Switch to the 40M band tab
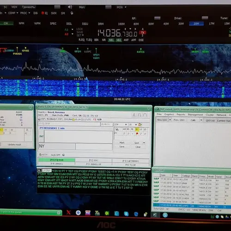The image size is (231, 231). (166, 24)
